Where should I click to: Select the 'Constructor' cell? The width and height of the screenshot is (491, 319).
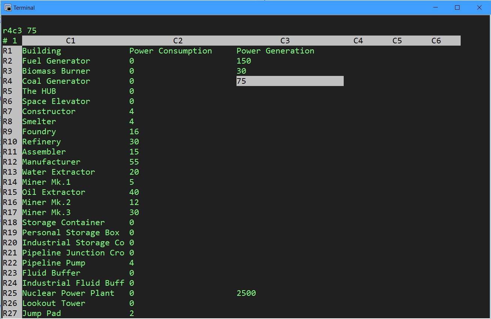coord(49,111)
